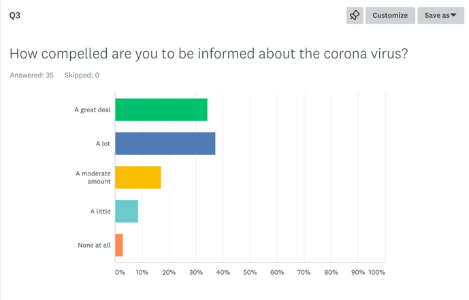Click the 'A moderate amount' label
469x300 pixels.
coord(93,178)
